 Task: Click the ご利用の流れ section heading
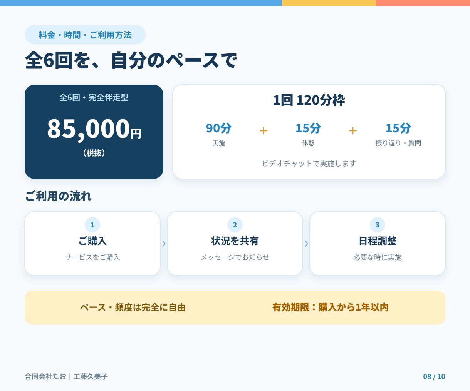point(58,196)
